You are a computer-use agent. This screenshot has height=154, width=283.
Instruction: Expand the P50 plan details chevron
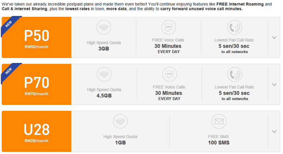[x=274, y=37]
